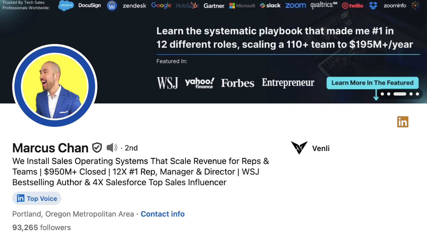
Task: Click the Qualtrics XM logo
Action: click(324, 5)
